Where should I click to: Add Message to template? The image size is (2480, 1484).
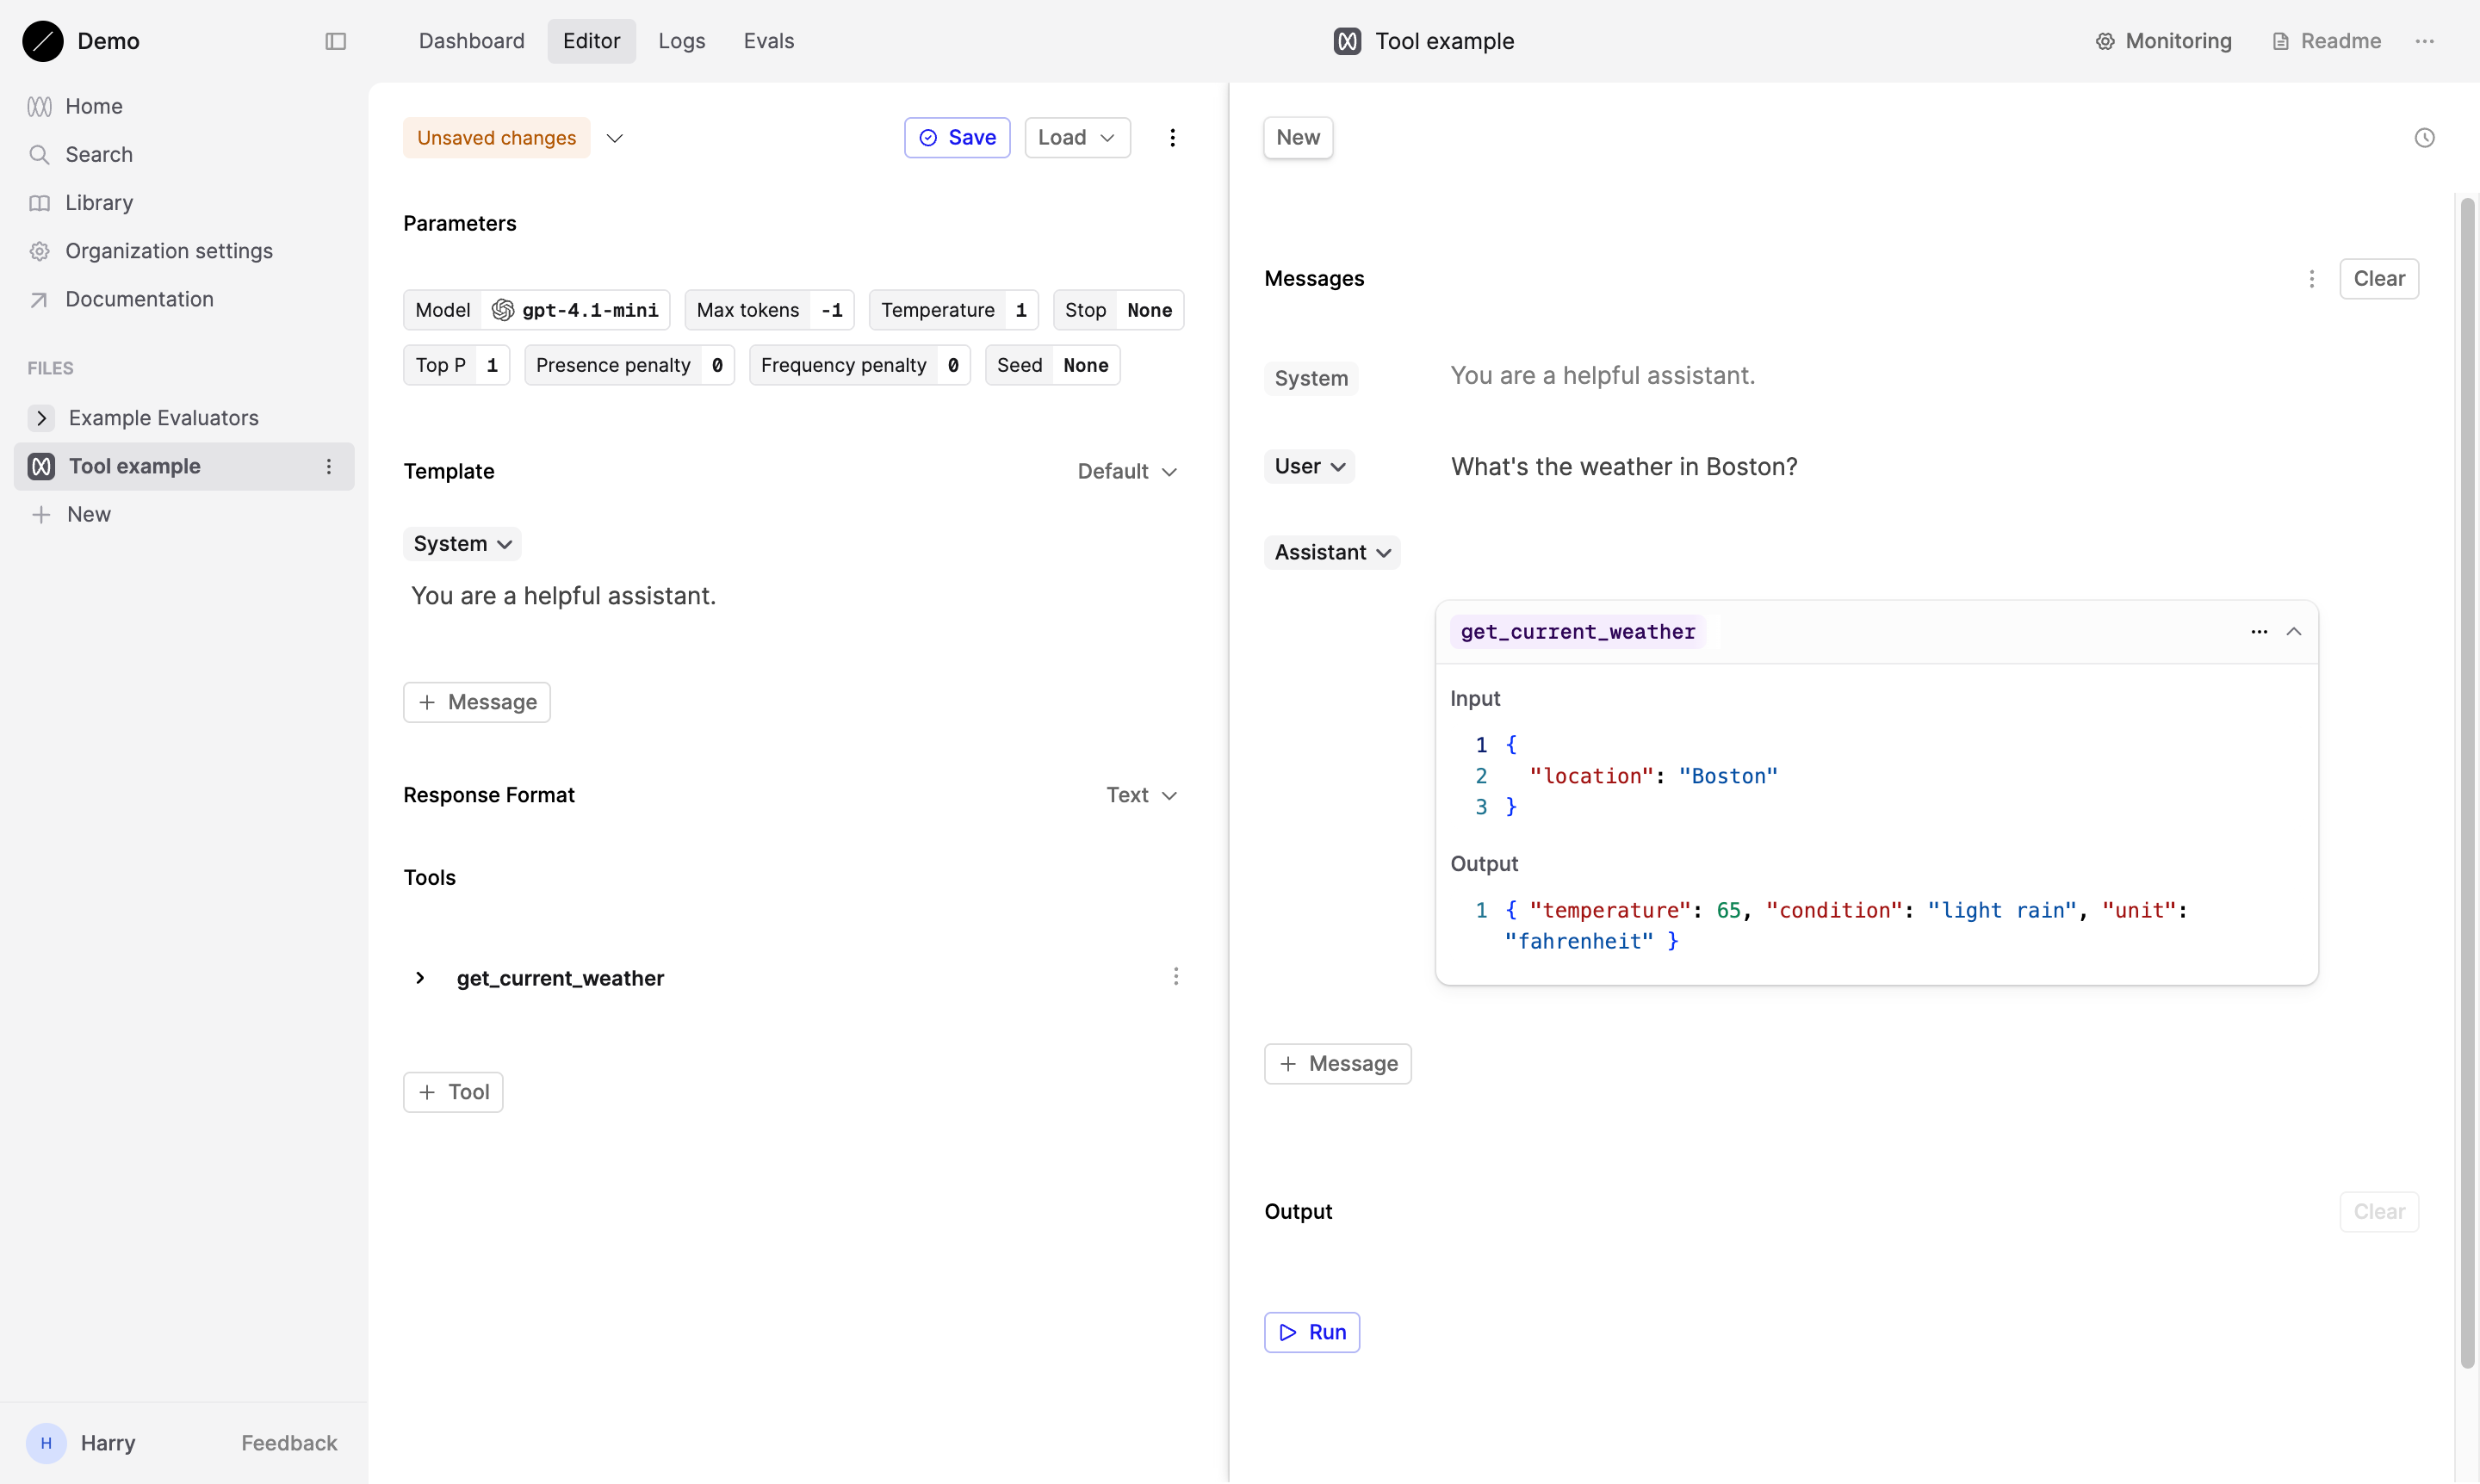476,702
